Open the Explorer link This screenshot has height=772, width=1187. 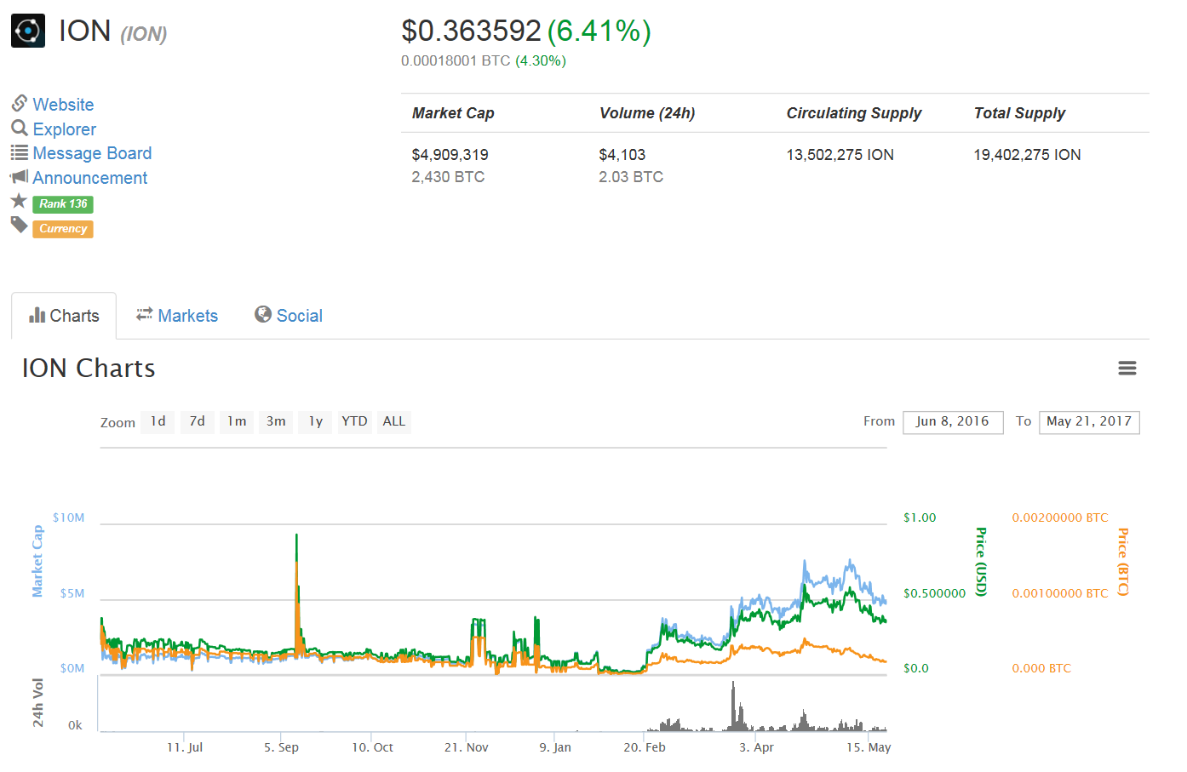pyautogui.click(x=64, y=129)
